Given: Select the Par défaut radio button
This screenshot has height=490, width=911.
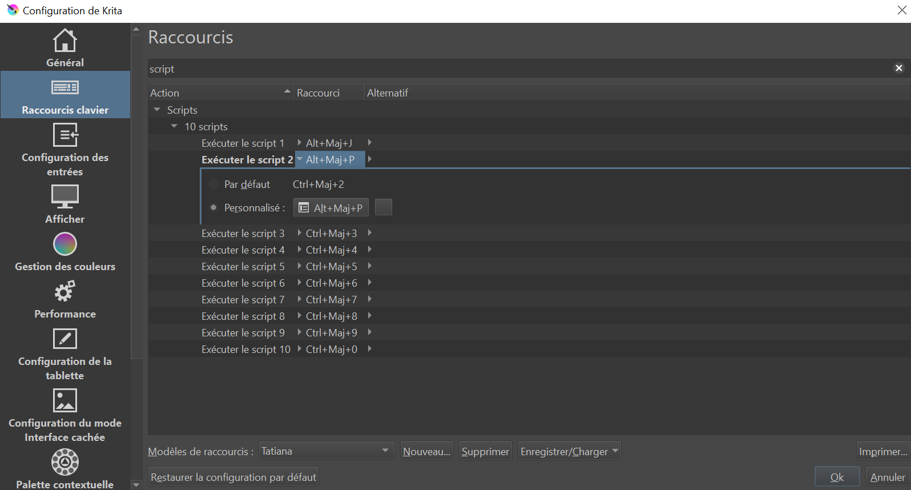Looking at the screenshot, I should click(213, 184).
